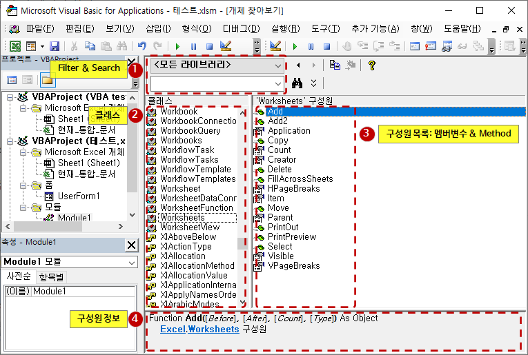528x355 pixels.
Task: Select the Add2 member
Action: point(277,121)
